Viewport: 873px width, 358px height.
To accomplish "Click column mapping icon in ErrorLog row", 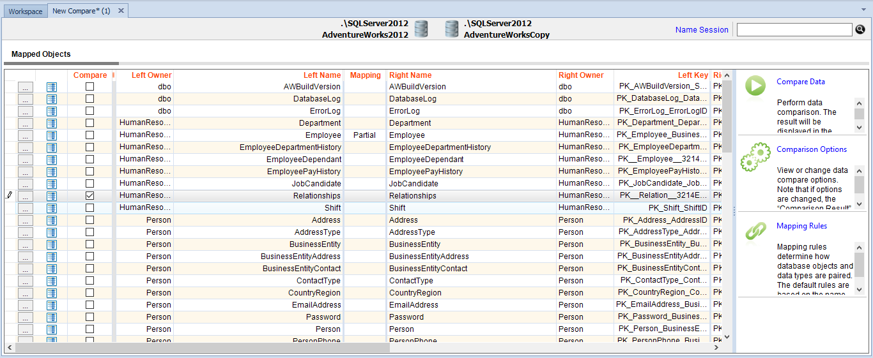I will pyautogui.click(x=52, y=111).
